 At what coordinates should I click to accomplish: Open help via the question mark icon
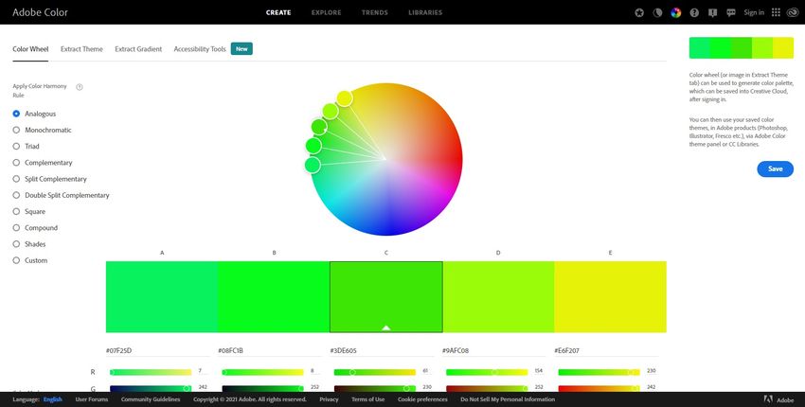click(x=694, y=13)
